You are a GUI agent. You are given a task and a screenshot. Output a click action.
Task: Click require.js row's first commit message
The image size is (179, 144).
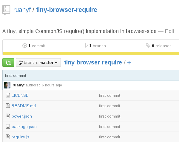click(109, 137)
